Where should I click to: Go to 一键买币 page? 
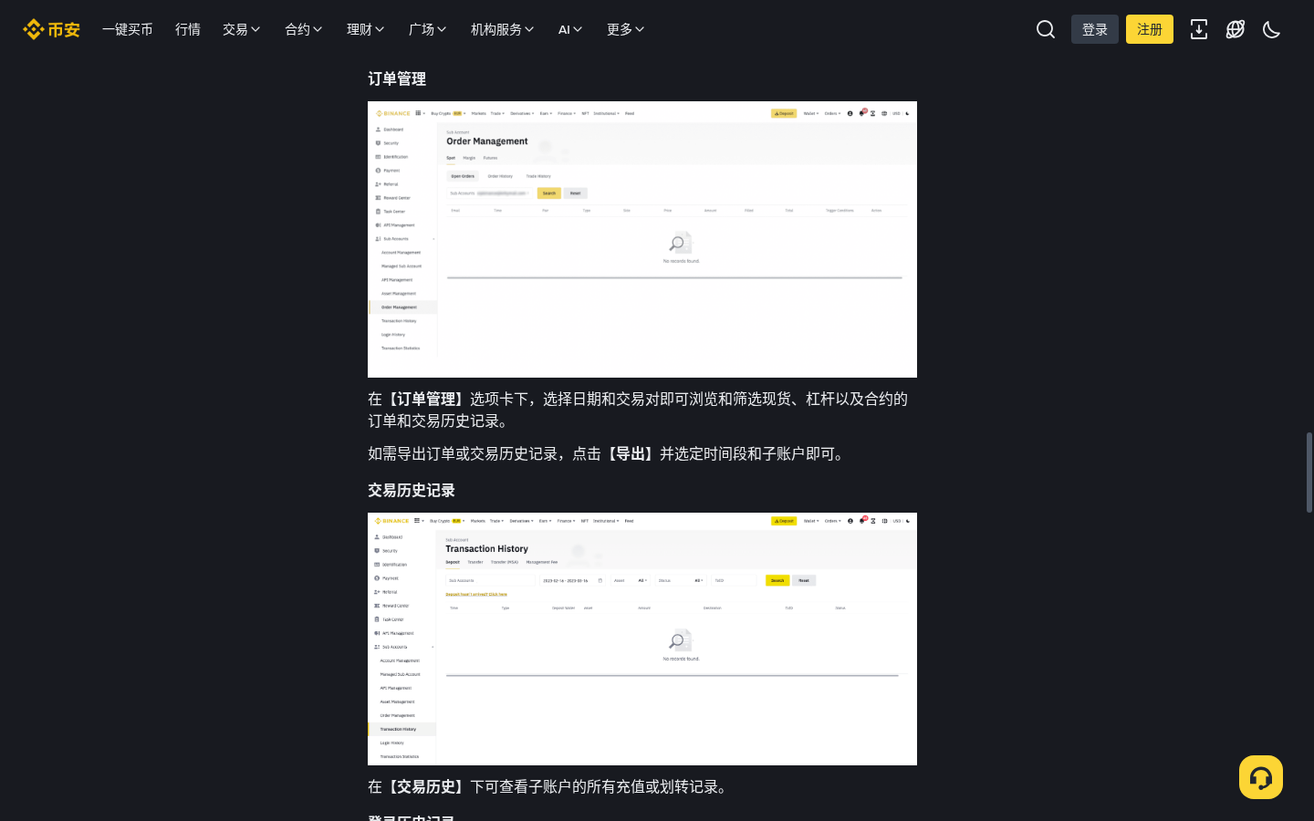coord(128,29)
